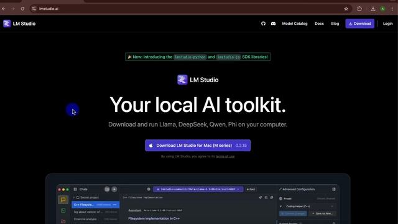
Task: Reload the page with the refresh icon
Action: coord(22,9)
